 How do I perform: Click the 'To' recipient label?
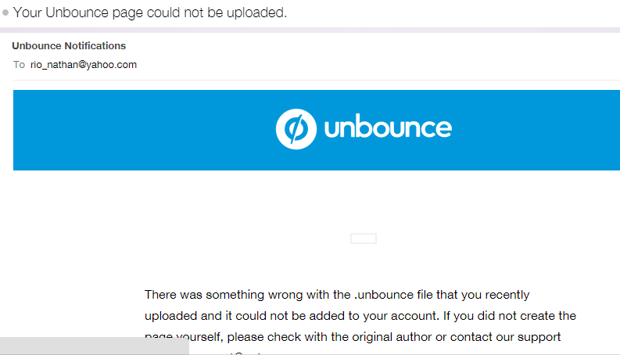19,65
